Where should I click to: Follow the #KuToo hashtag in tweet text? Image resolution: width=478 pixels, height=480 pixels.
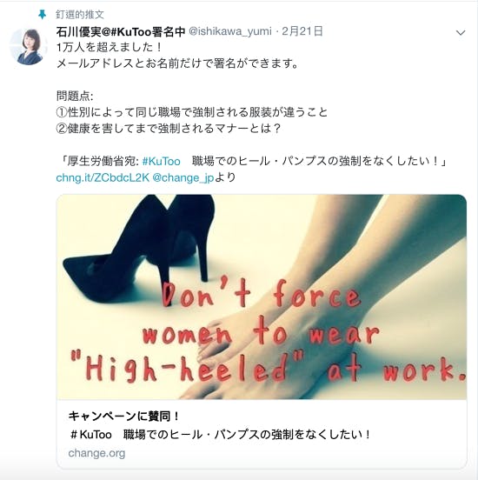pos(162,162)
